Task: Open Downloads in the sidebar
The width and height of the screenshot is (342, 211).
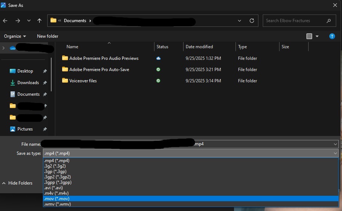Action: [x=28, y=83]
